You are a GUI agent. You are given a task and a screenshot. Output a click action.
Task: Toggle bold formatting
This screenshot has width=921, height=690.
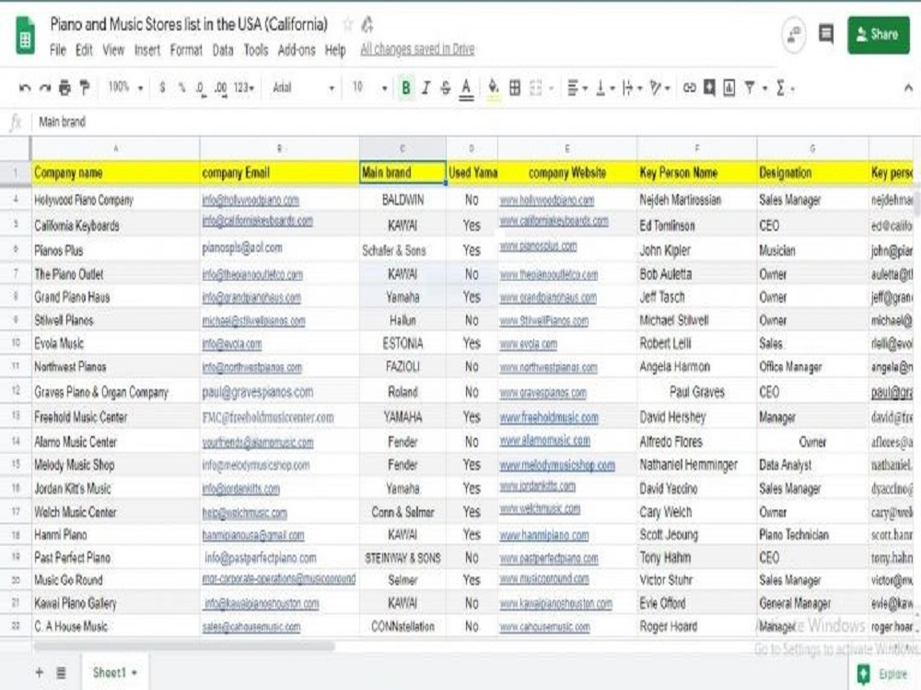pos(406,88)
